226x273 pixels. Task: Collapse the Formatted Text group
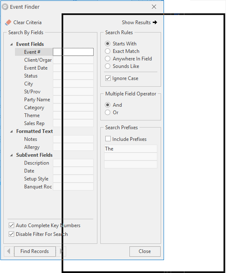(x=12, y=131)
